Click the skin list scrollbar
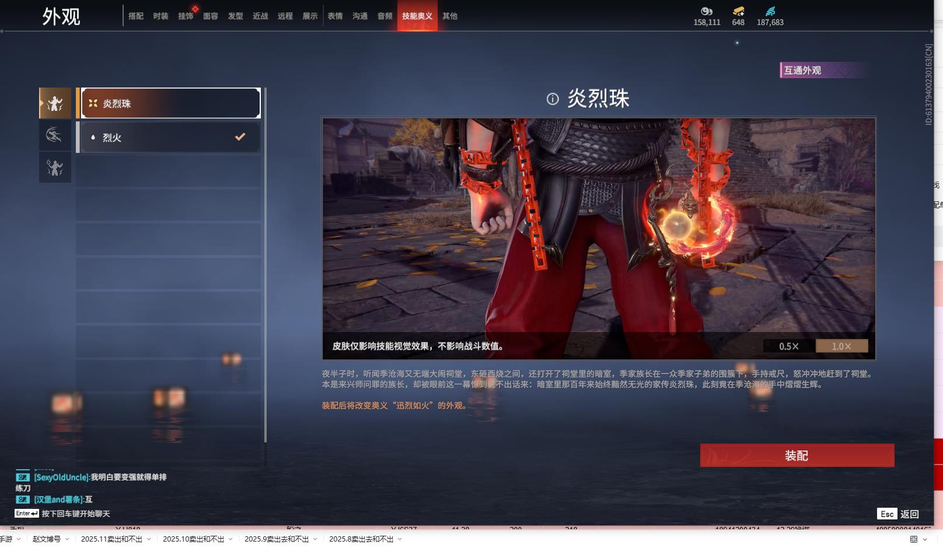The height and width of the screenshot is (548, 943). [x=266, y=265]
